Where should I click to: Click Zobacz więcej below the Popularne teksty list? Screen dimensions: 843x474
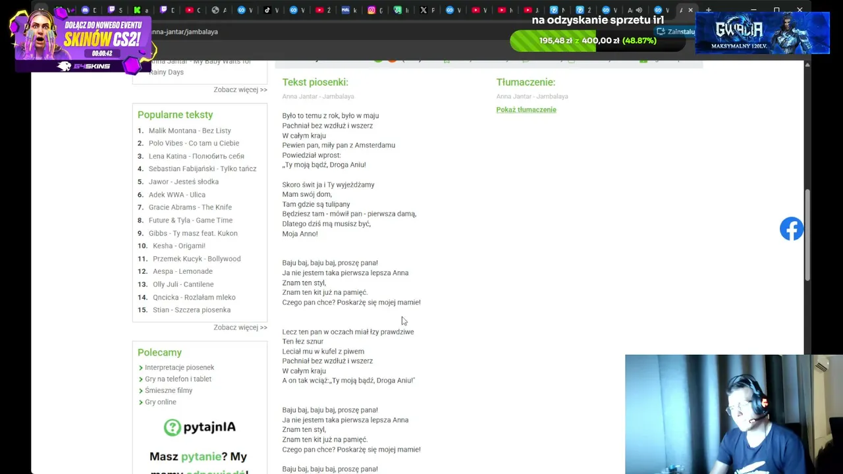pyautogui.click(x=240, y=327)
